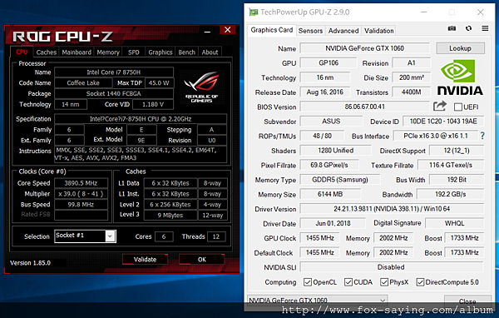Select the Graphics Card tab in GPU-Z

click(272, 30)
